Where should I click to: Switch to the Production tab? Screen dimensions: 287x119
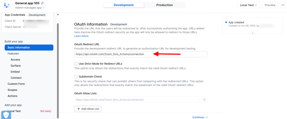click(x=165, y=5)
